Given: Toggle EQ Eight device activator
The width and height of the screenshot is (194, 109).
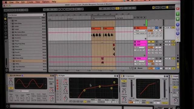Looking at the screenshot, I should [57, 76].
